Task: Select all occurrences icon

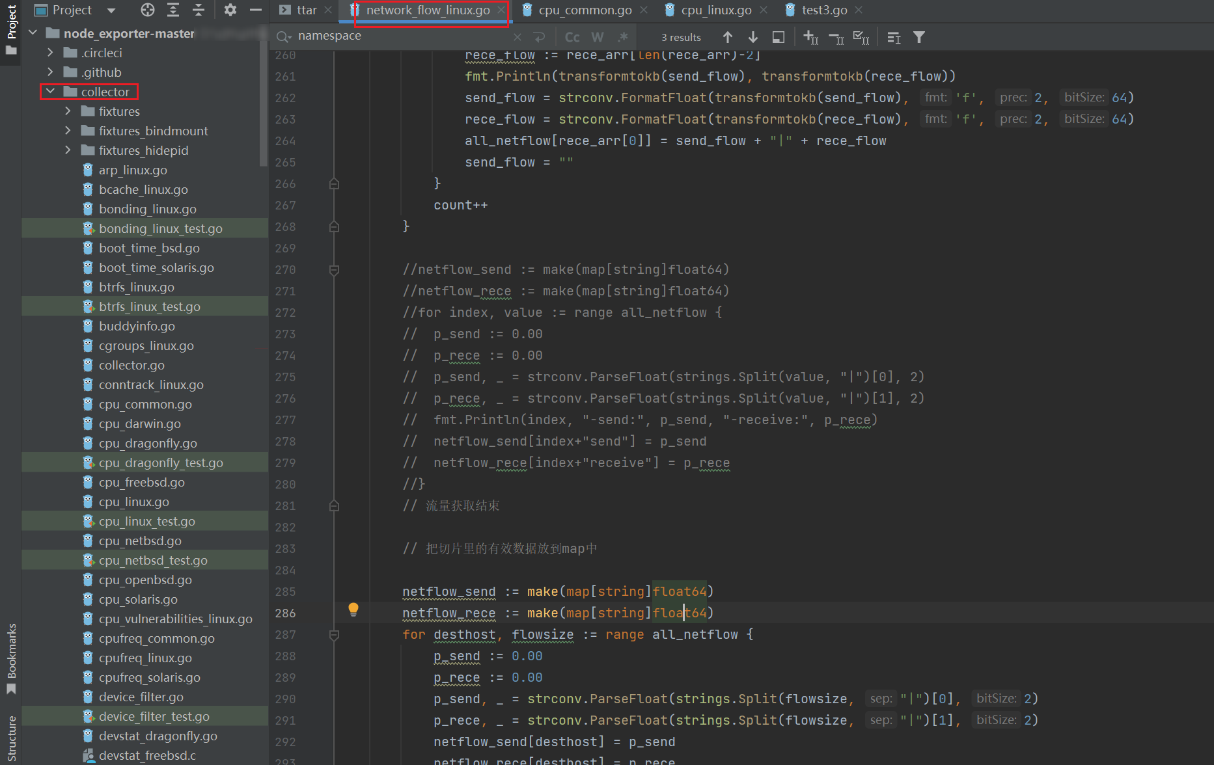Action: pyautogui.click(x=861, y=38)
